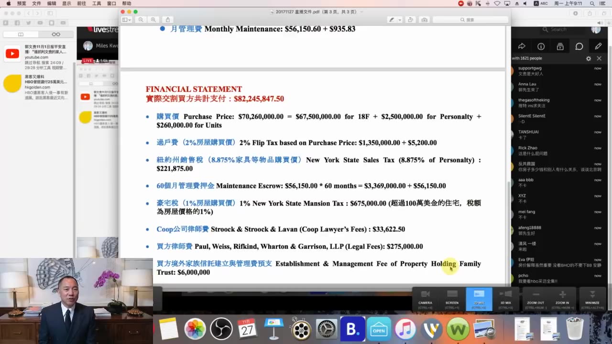Open the hkgolden.com 黑客又爆料 link

click(x=38, y=86)
